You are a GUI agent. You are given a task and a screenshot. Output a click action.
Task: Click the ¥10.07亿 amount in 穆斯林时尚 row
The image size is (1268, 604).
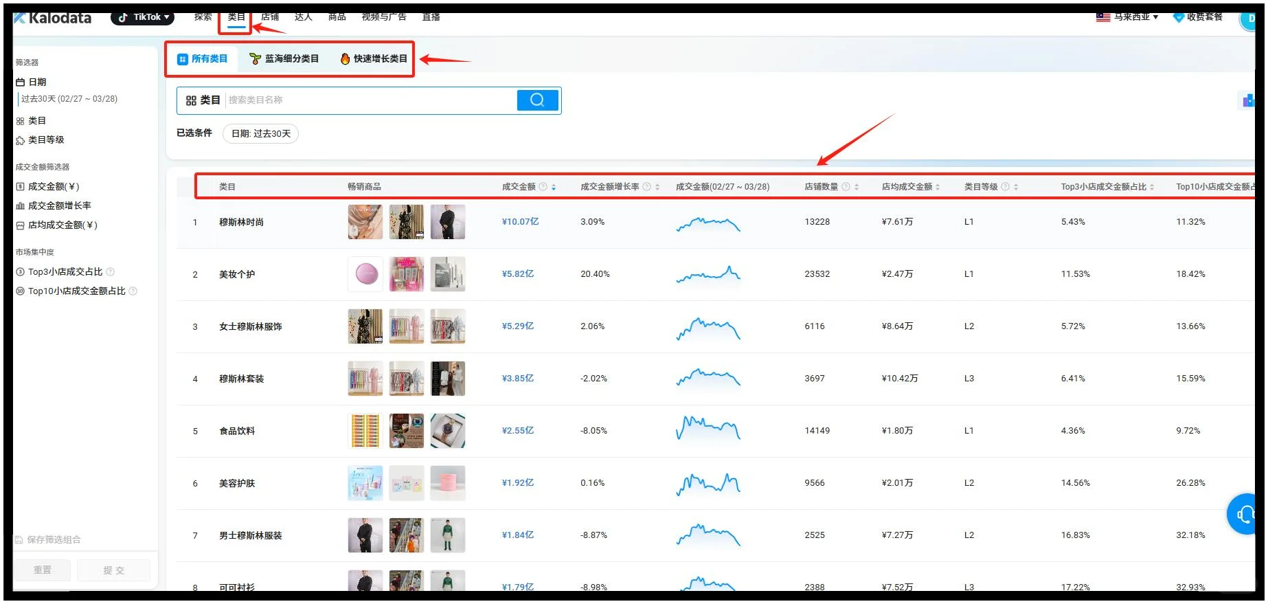click(520, 222)
